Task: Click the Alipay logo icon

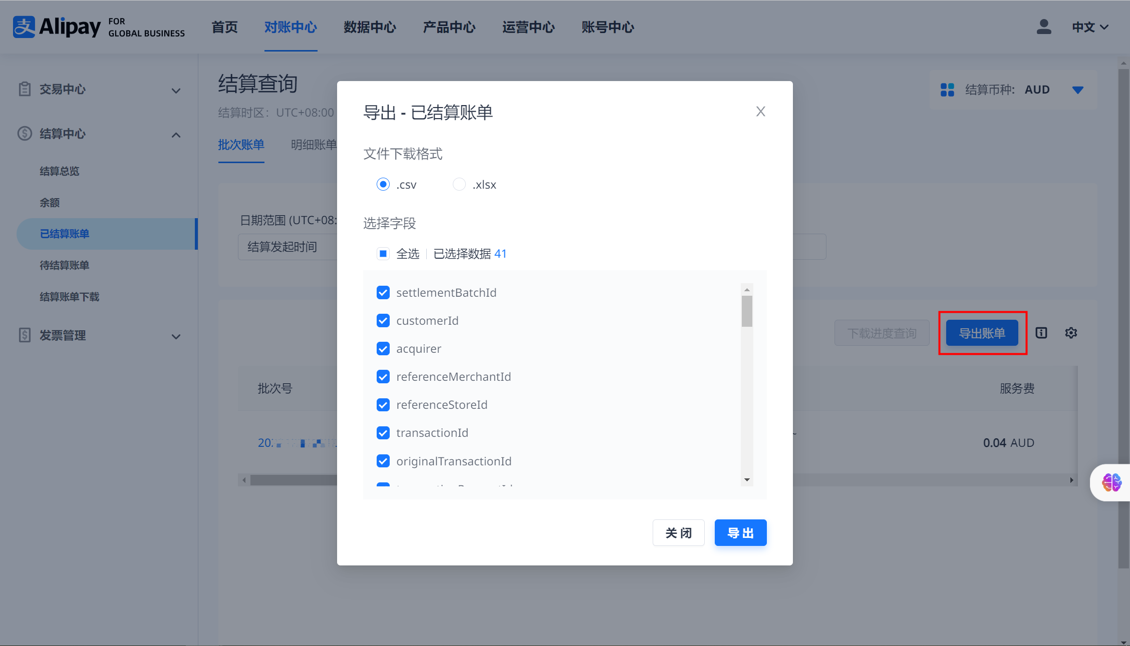Action: (x=24, y=27)
